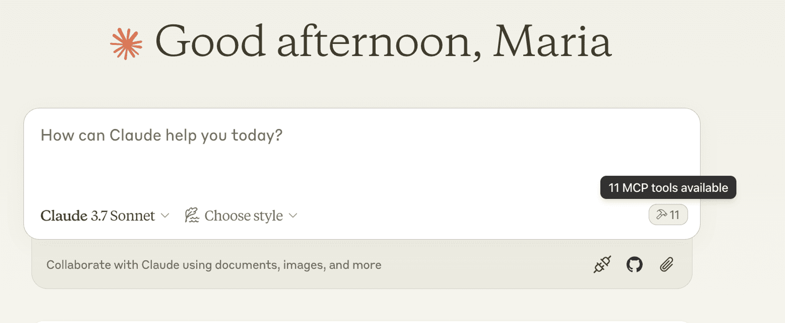Click the orange Claude starburst logo

coord(126,44)
